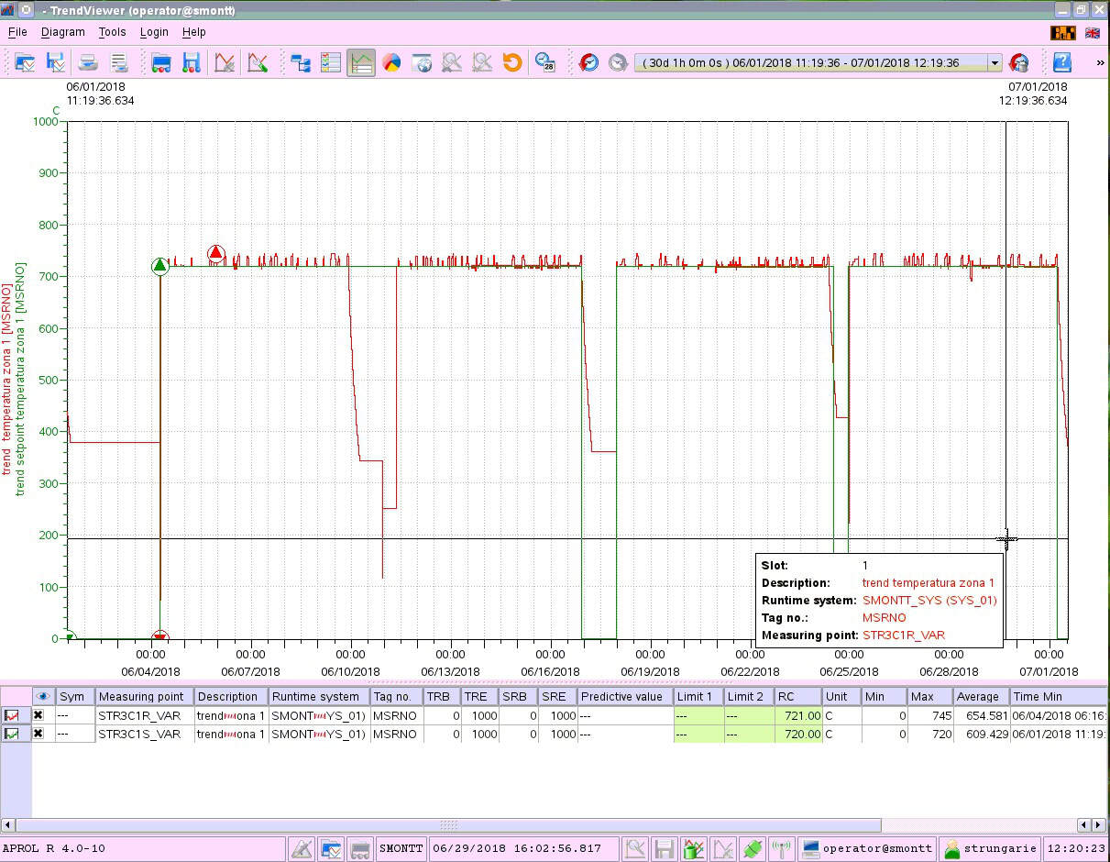Open the Diagram menu
This screenshot has height=862, width=1110.
tap(62, 31)
